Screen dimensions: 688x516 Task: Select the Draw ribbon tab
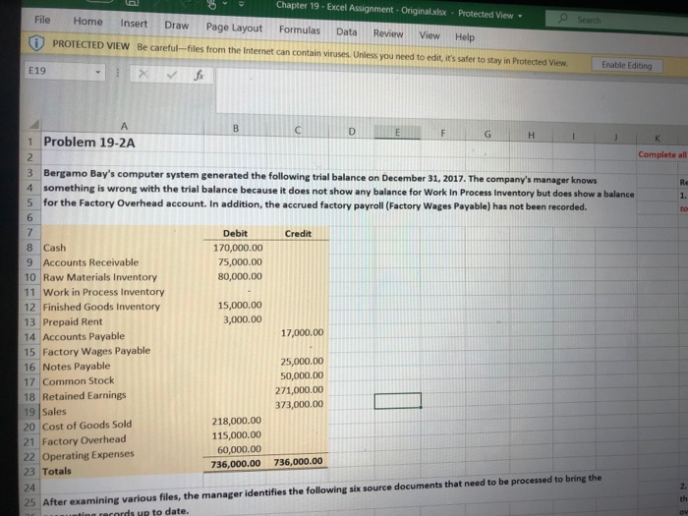tap(176, 26)
